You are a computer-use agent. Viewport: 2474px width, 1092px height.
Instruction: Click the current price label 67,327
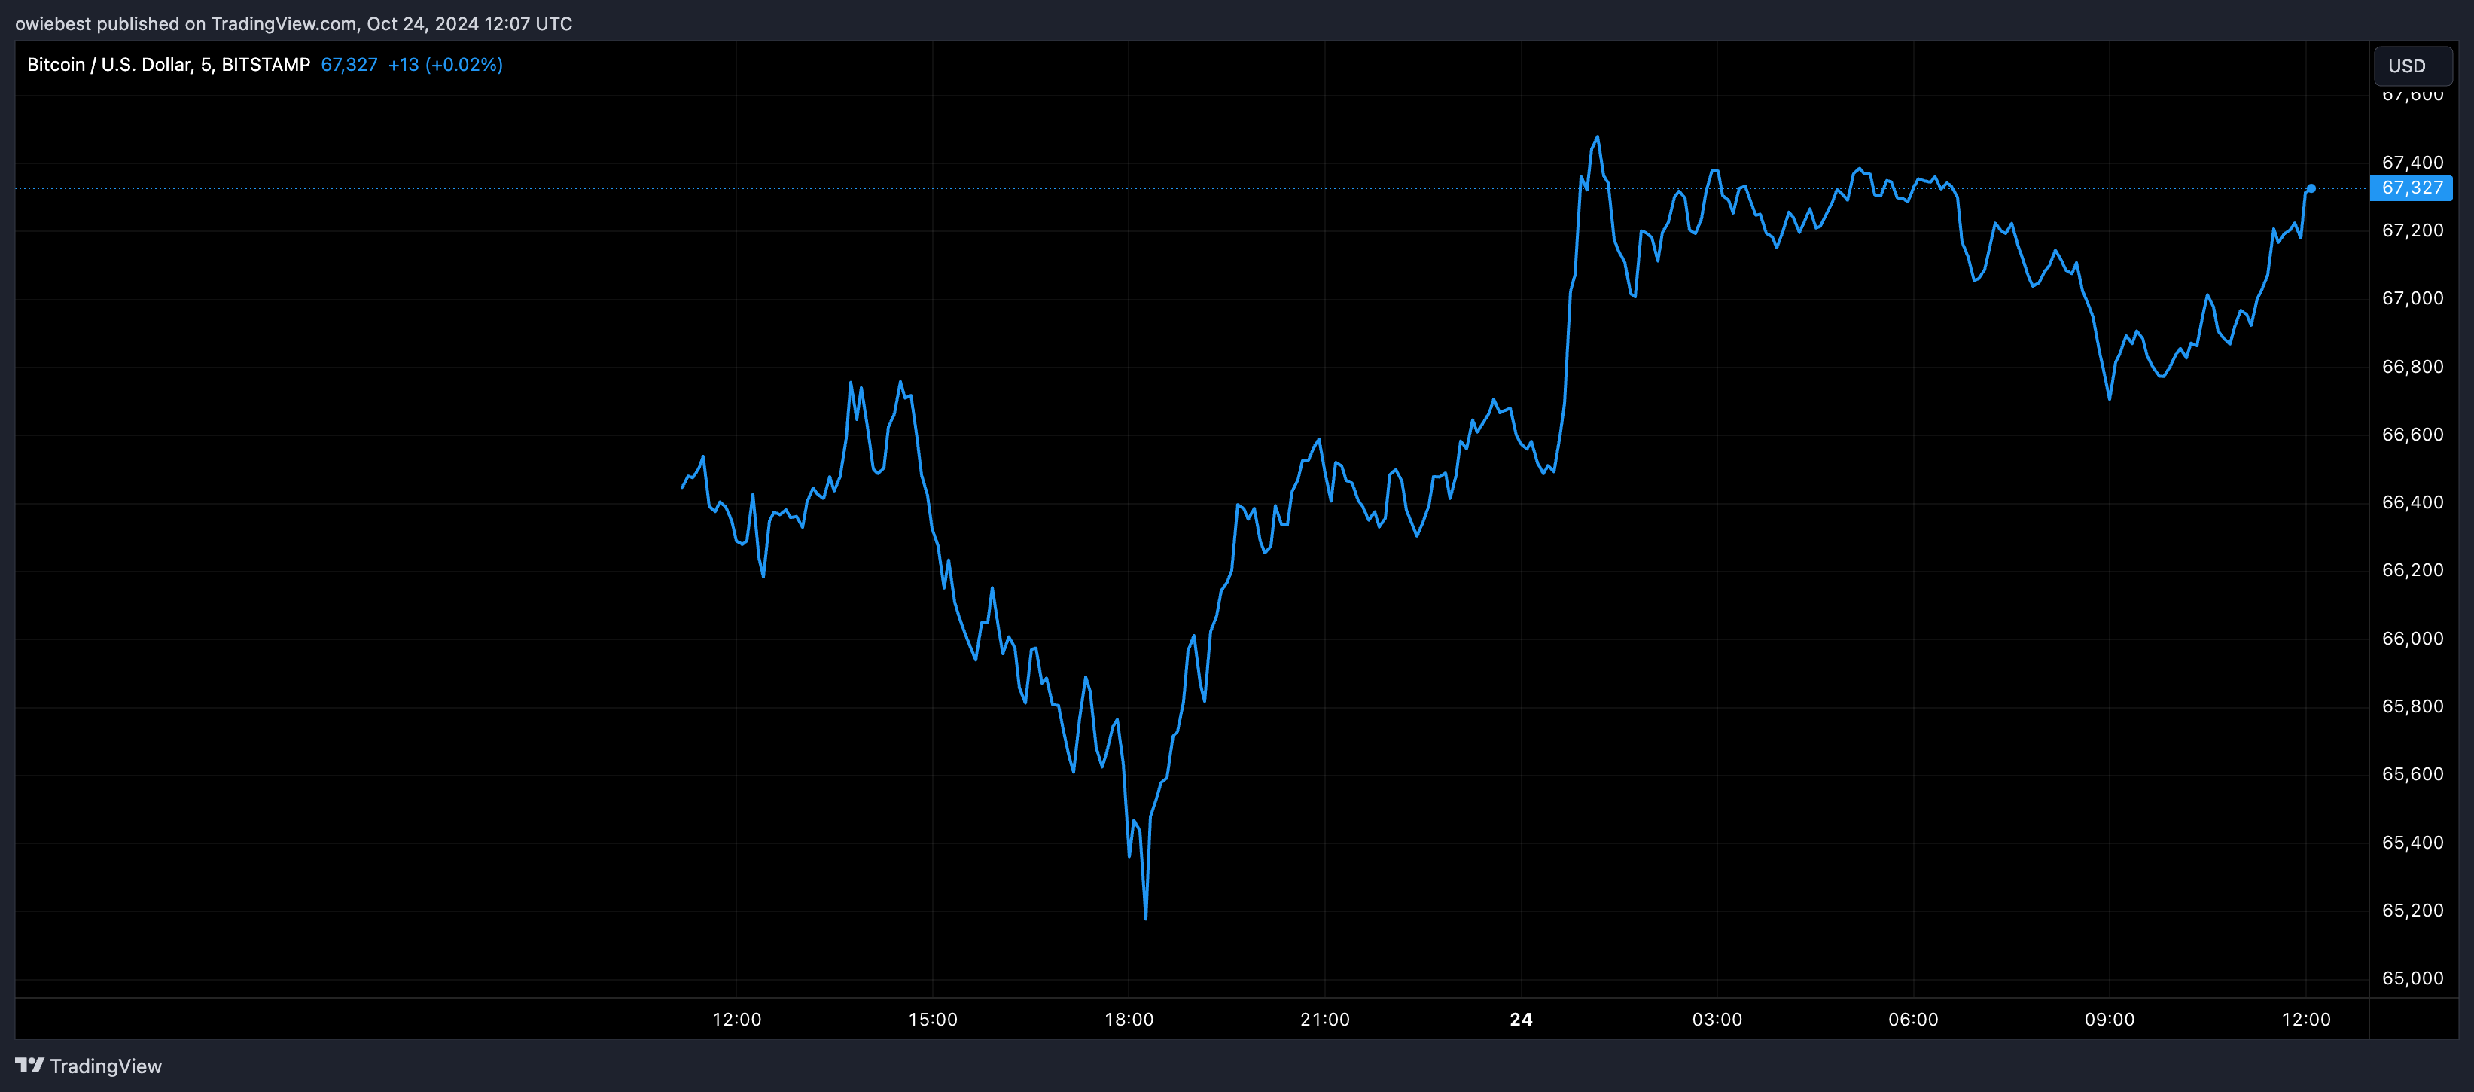2412,188
